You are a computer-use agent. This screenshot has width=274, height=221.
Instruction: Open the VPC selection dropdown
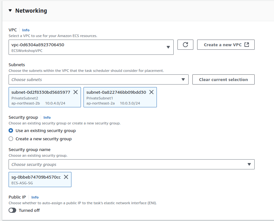coord(91,47)
